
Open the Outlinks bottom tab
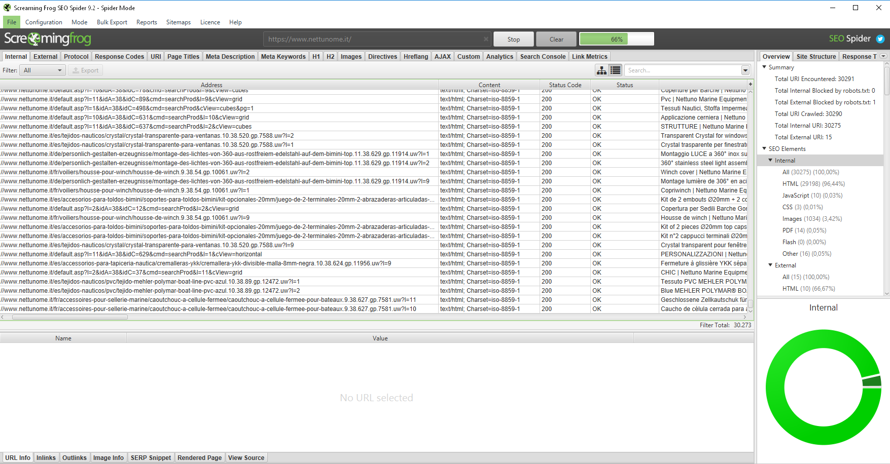pos(75,457)
